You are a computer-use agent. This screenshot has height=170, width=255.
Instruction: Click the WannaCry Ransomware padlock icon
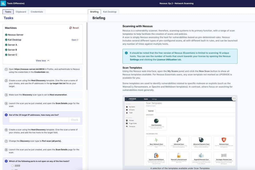pos(179,155)
